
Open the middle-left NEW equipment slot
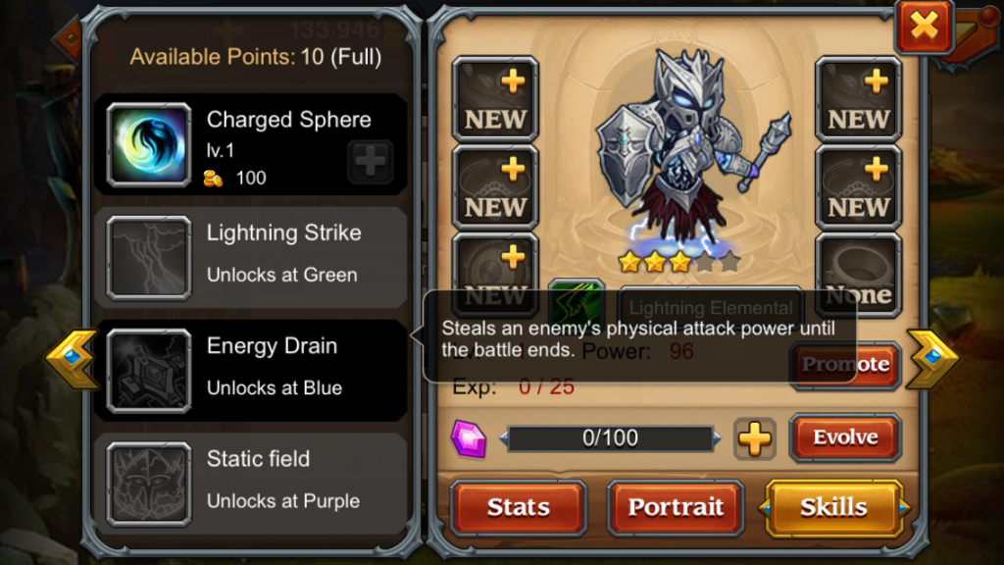point(495,187)
